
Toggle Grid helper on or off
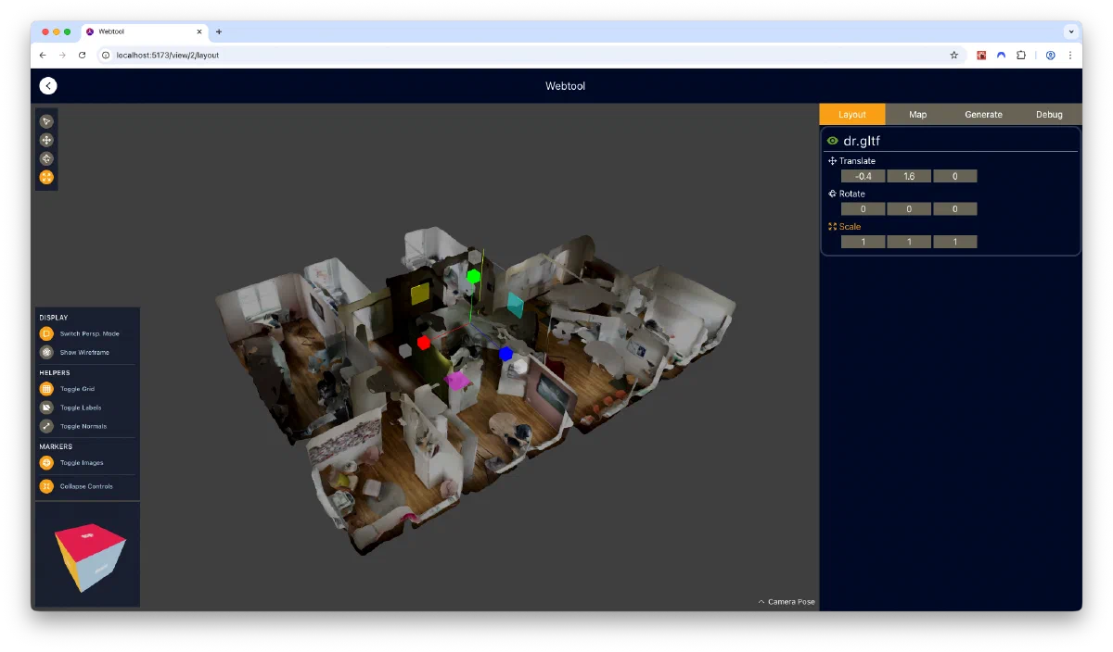[x=46, y=389]
